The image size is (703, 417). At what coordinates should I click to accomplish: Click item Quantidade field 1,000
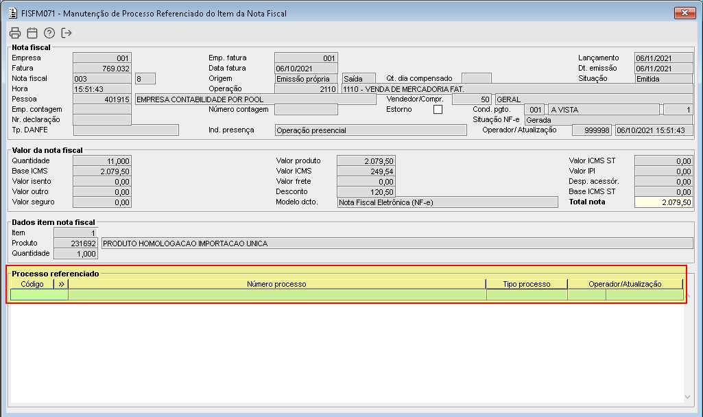point(75,253)
